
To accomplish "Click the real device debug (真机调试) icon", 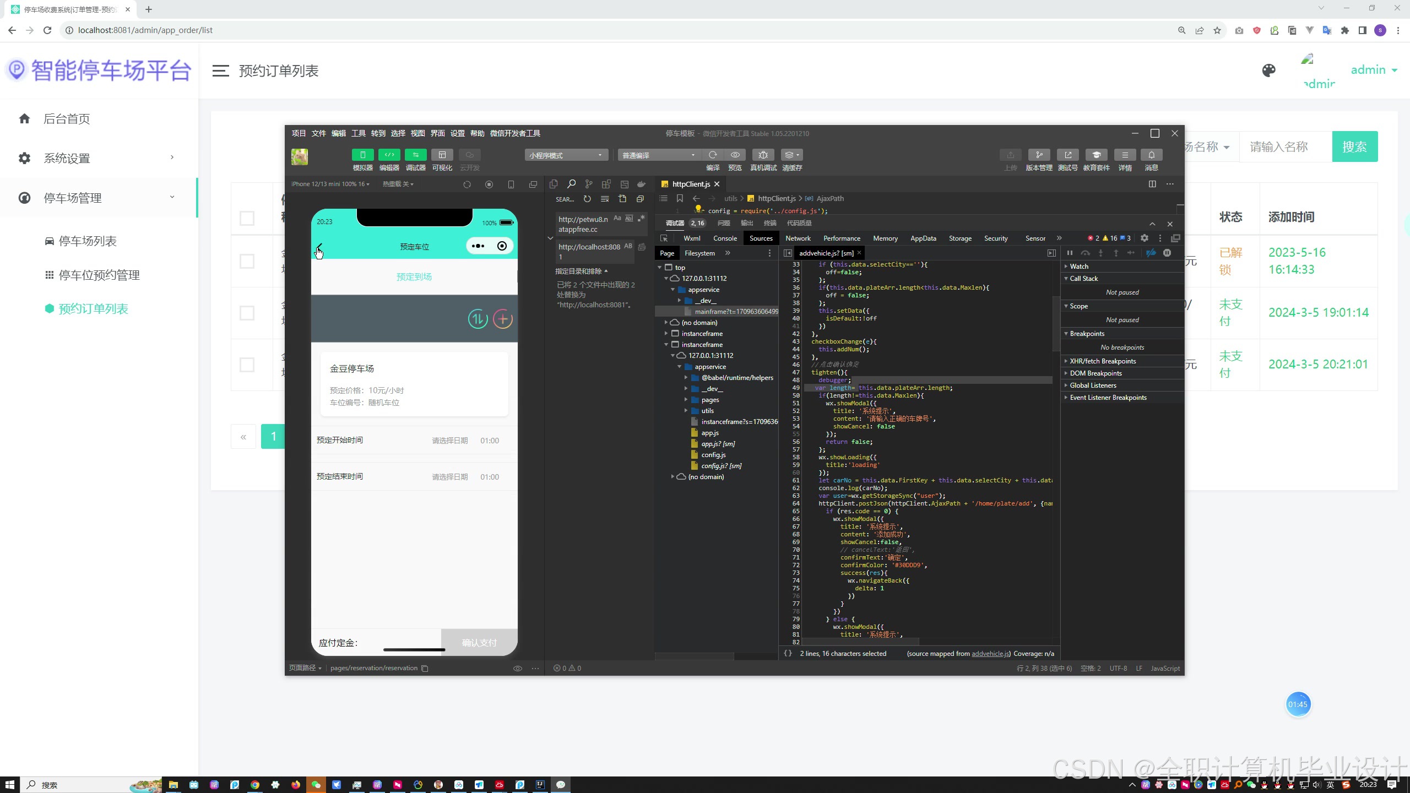I will point(763,155).
